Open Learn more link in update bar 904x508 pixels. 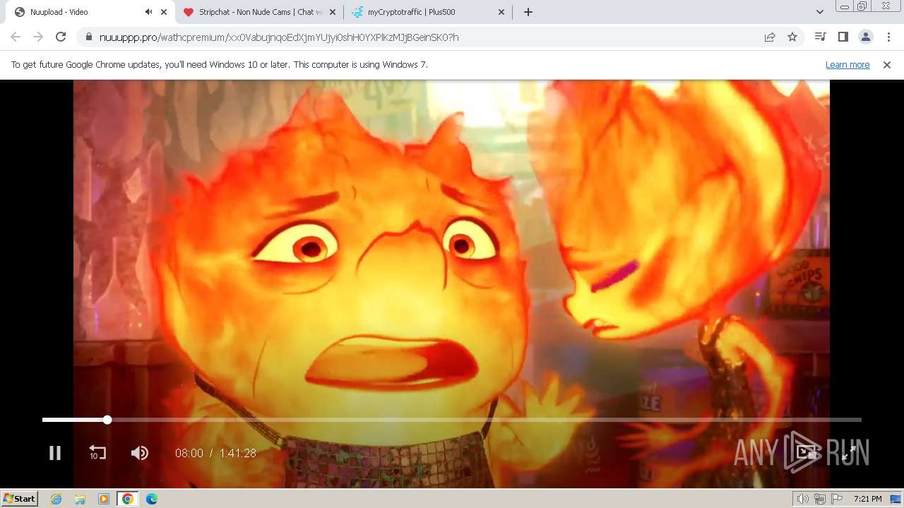tap(847, 64)
